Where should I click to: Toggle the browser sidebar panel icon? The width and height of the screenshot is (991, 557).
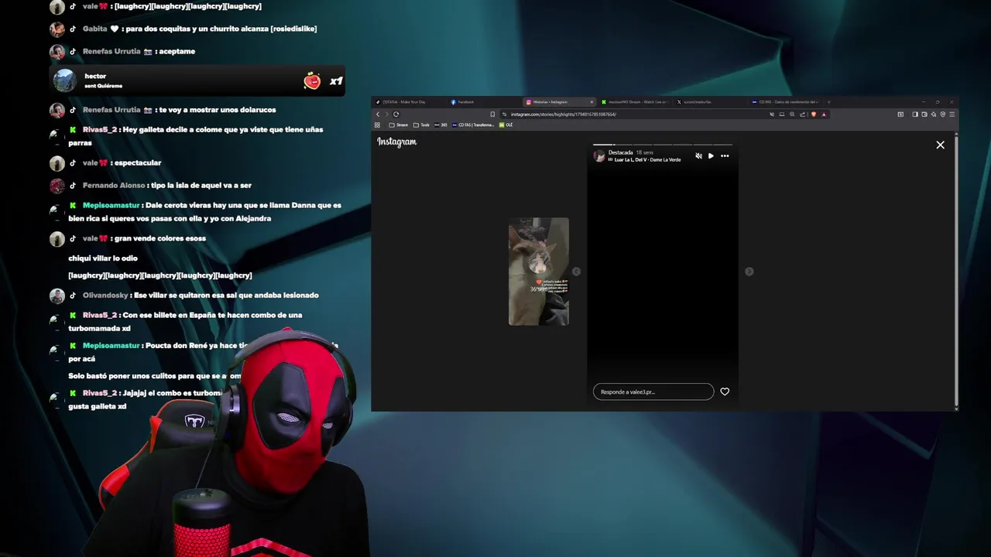point(914,114)
